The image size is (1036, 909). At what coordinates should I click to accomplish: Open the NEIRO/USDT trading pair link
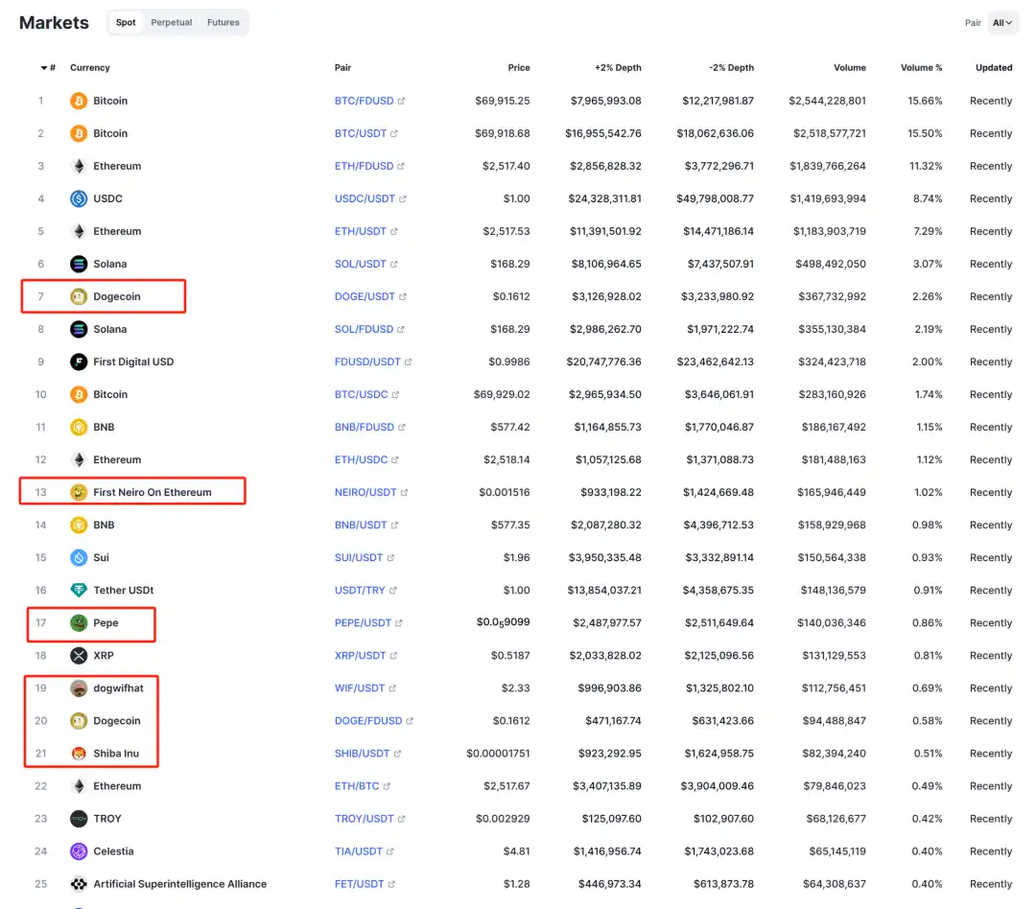click(365, 493)
